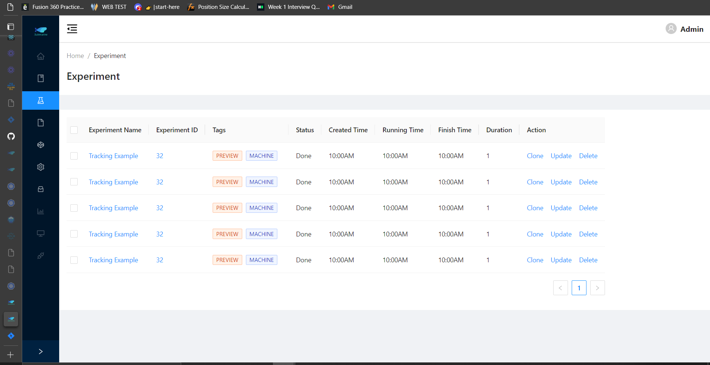Click Delete in the first row
Screen dimensions: 710x365
(x=588, y=156)
